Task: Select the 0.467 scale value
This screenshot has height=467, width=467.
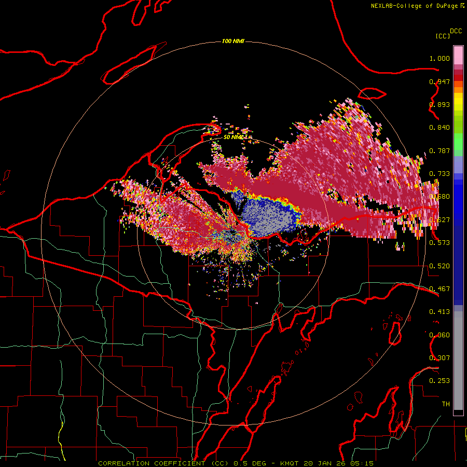Action: [439, 289]
